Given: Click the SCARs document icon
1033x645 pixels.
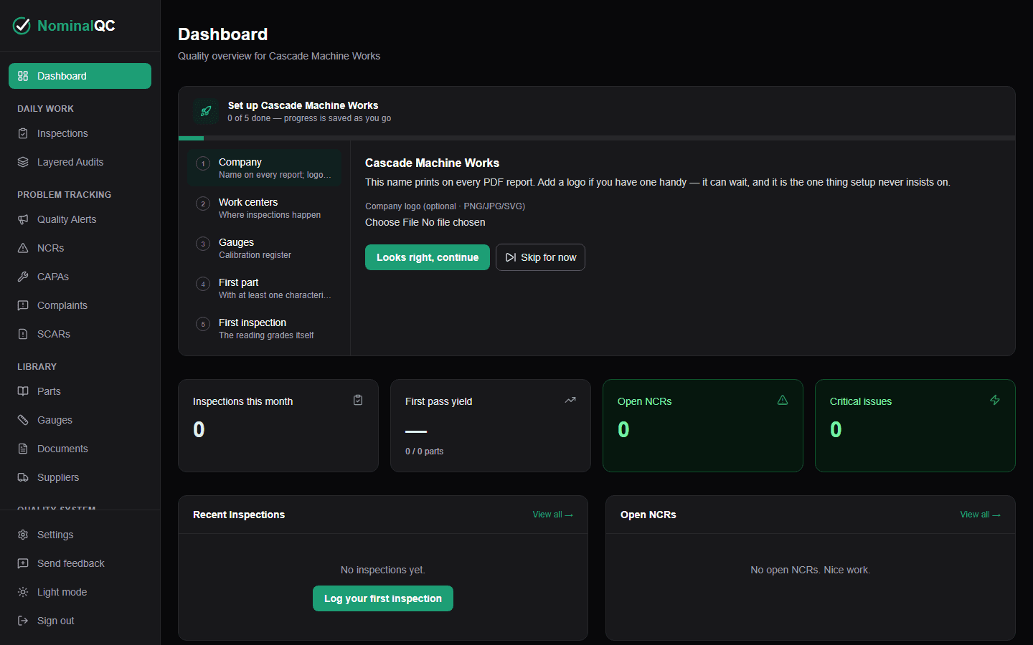Looking at the screenshot, I should tap(23, 334).
